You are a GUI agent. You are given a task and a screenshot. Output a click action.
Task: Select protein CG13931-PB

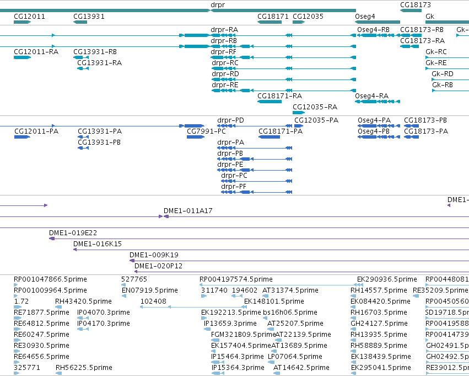click(x=99, y=142)
